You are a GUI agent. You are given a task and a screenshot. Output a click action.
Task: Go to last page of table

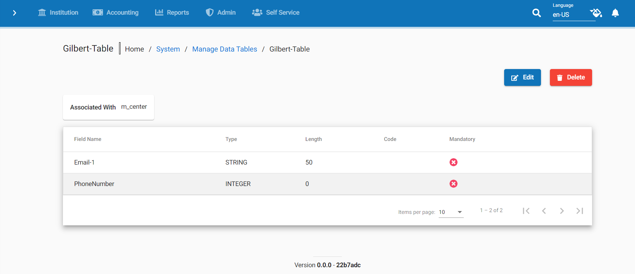[580, 211]
